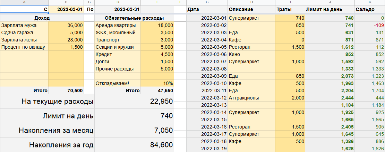Select the Зарплата мужа amount 36,000

pos(66,25)
